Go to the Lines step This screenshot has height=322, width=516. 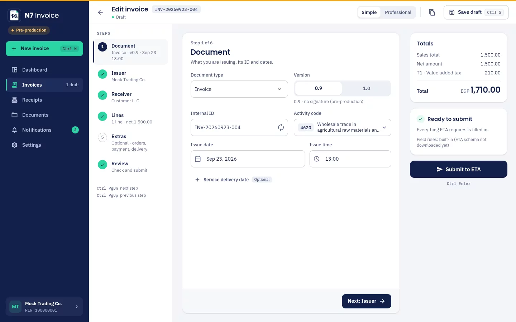click(x=130, y=118)
